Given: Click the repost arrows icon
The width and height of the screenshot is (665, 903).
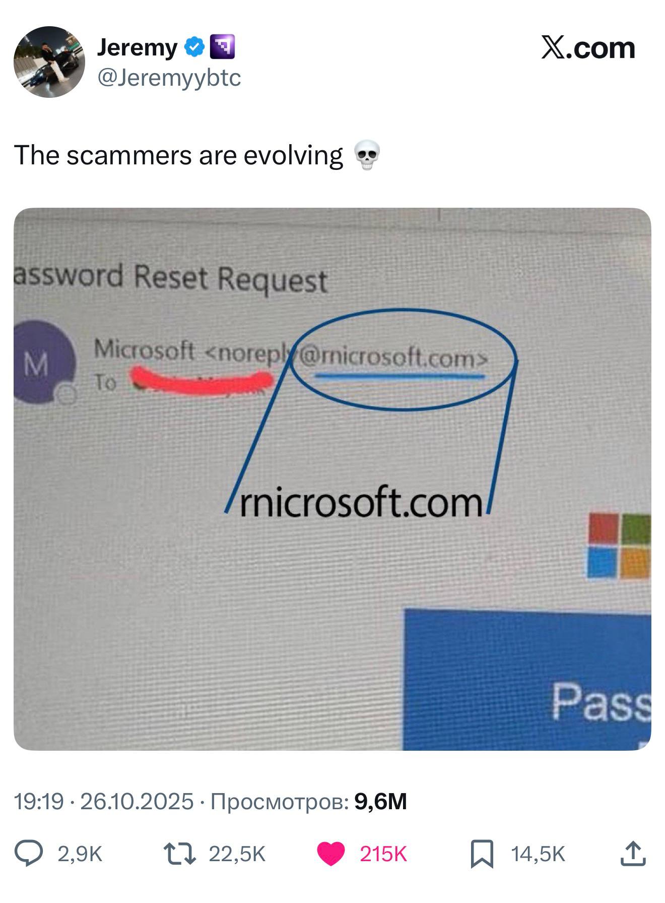Looking at the screenshot, I should click(x=180, y=853).
